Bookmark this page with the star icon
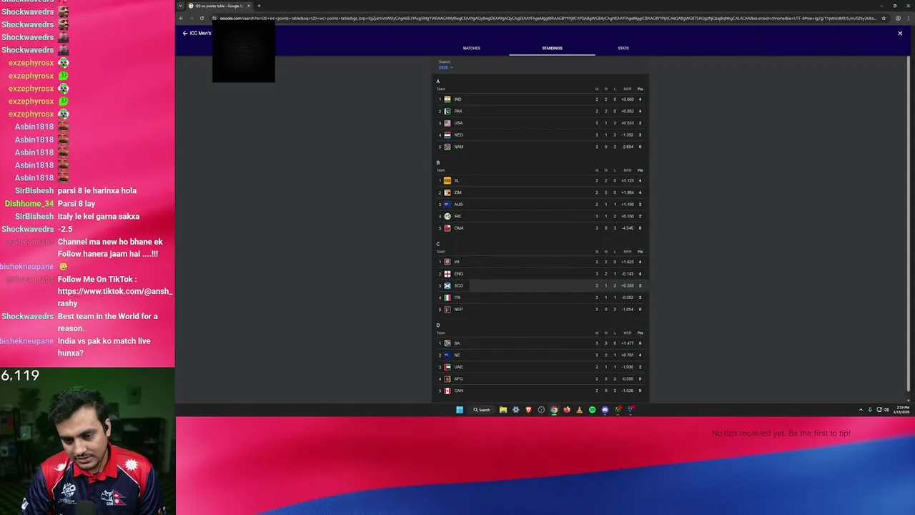The height and width of the screenshot is (515, 915). point(884,18)
